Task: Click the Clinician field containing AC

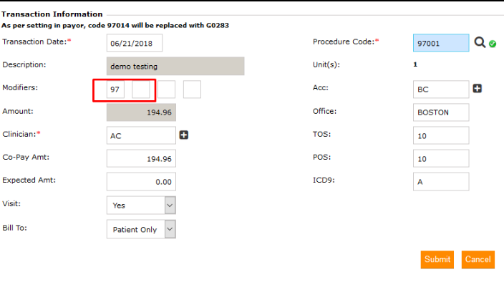Action: point(141,135)
